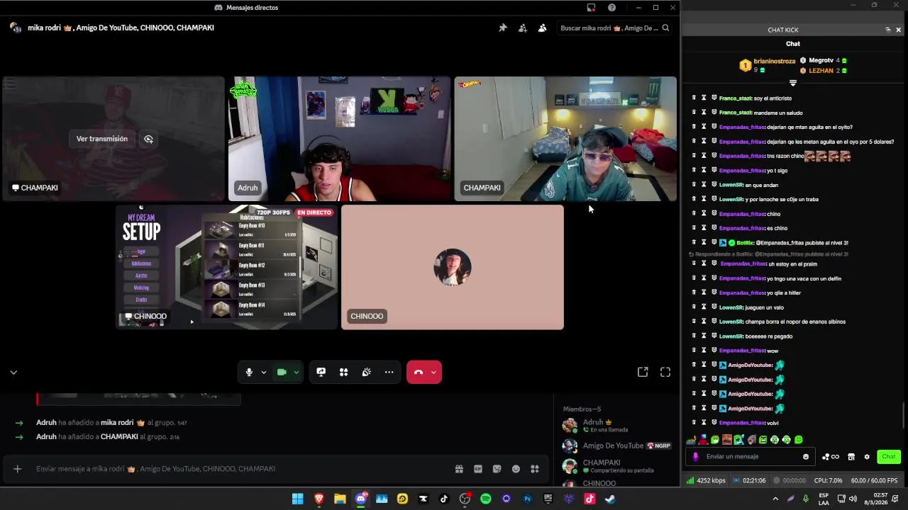Select CHAMPAKI's camera tile
This screenshot has width=908, height=510.
[x=565, y=139]
